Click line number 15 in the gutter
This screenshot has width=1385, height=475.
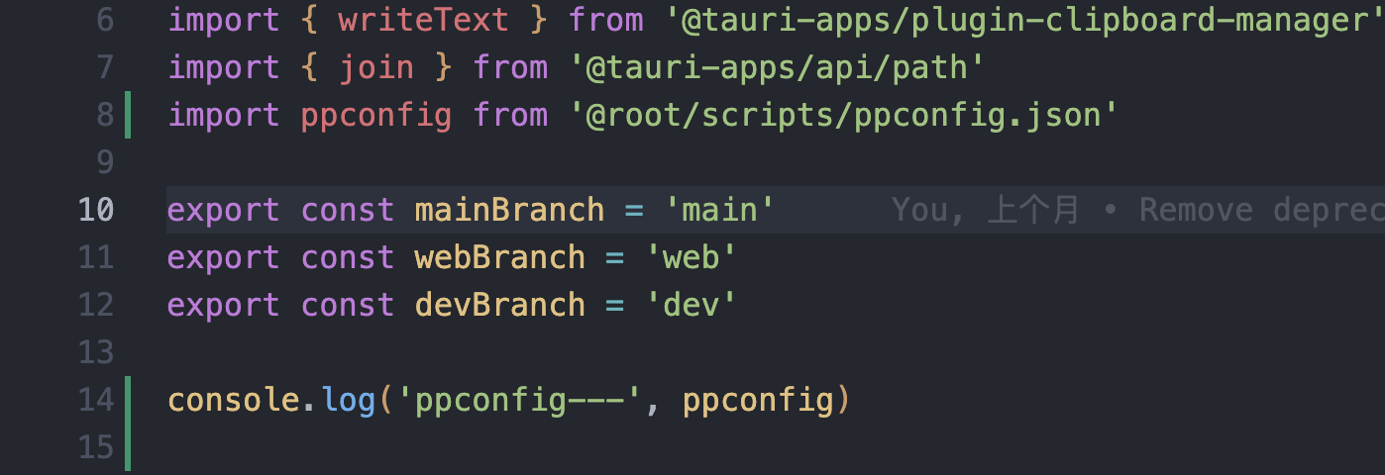click(x=96, y=447)
